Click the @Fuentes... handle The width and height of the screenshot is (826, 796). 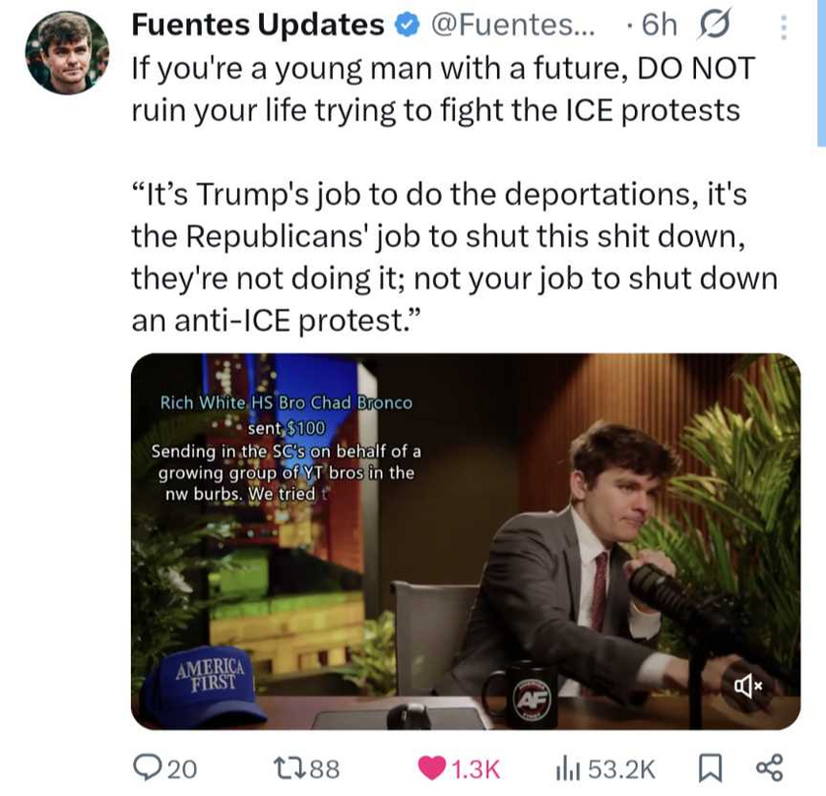pos(513,25)
